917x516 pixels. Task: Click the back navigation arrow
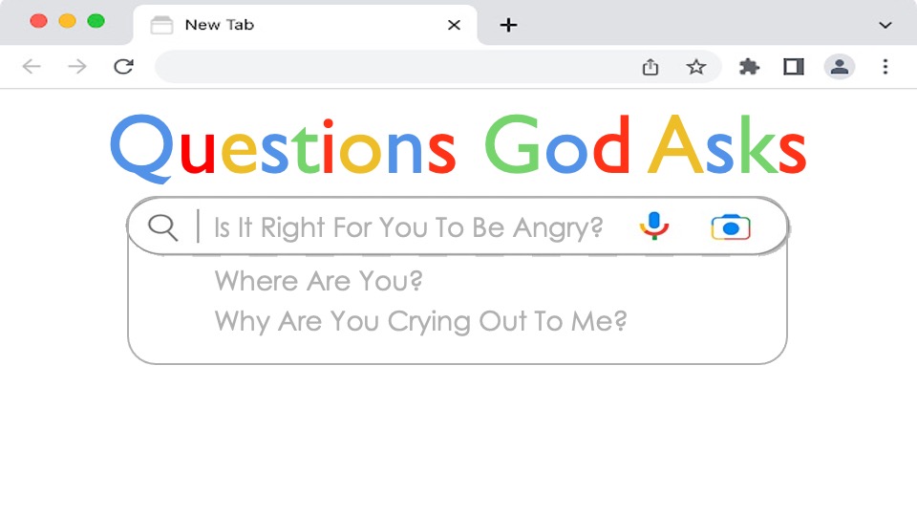[x=32, y=67]
